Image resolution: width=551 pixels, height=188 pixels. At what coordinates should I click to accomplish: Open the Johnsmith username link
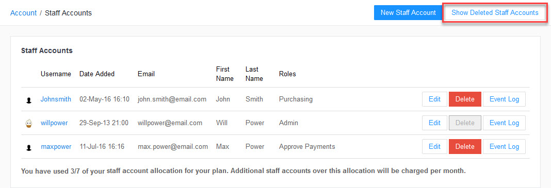[x=56, y=99]
